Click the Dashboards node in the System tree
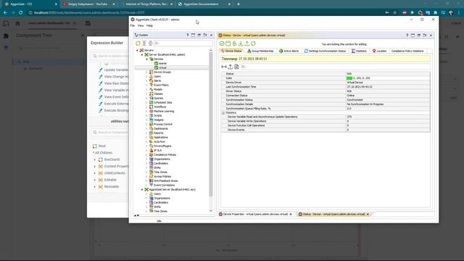The height and width of the screenshot is (261, 464). (x=161, y=129)
